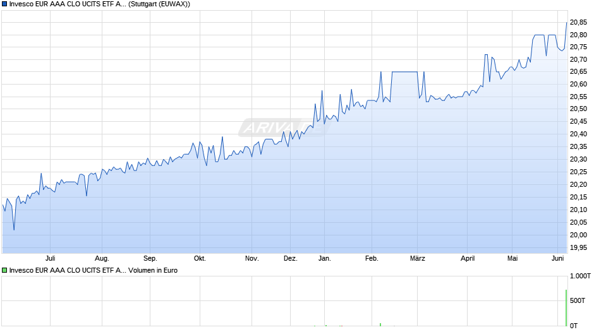
Task: Click the 20,00 price axis value
Action: coord(578,235)
